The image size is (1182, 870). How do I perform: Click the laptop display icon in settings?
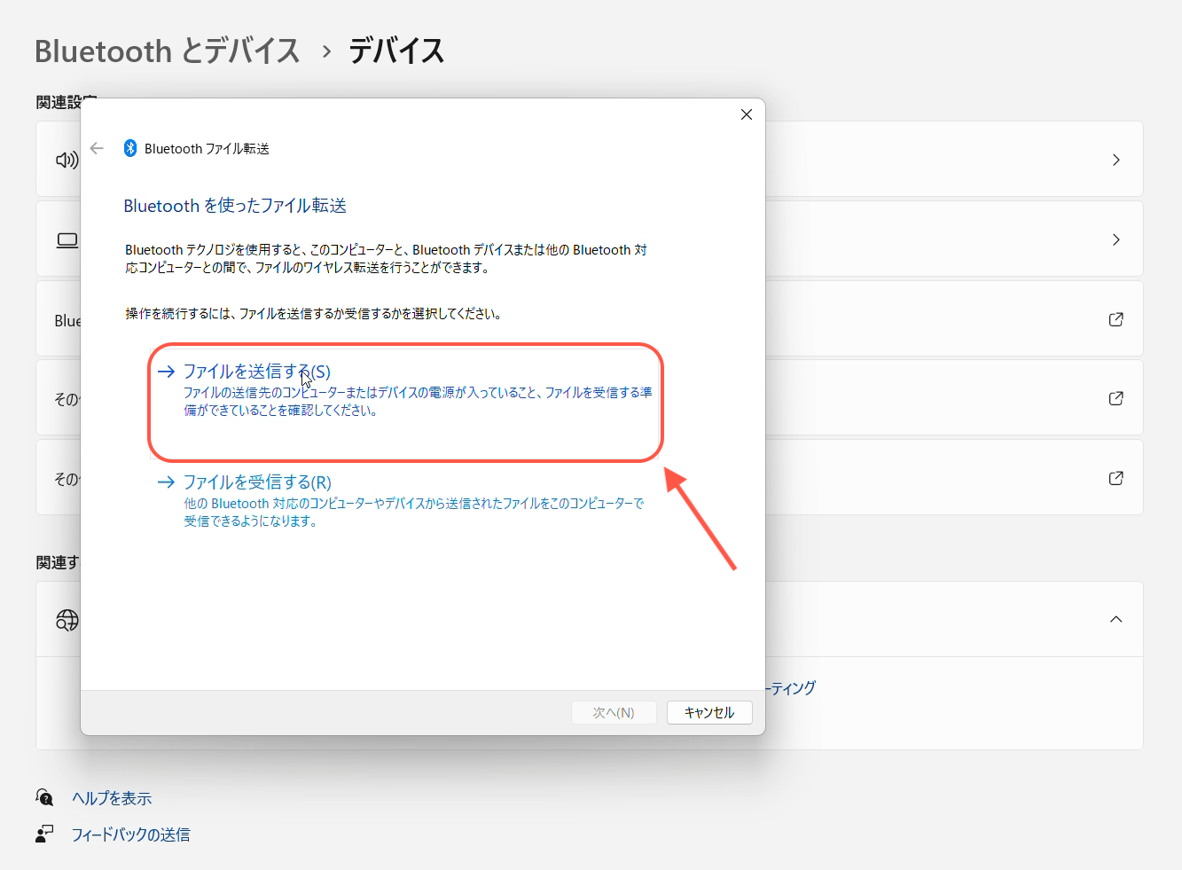click(67, 240)
